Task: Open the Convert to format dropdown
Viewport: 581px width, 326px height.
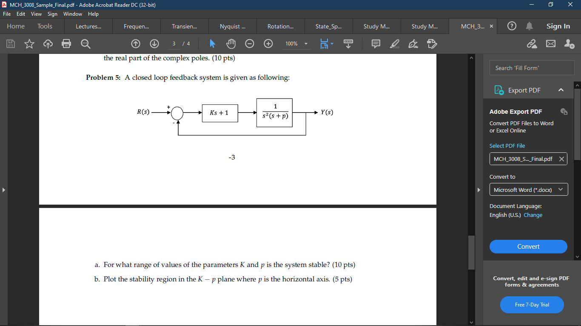Action: 529,189
